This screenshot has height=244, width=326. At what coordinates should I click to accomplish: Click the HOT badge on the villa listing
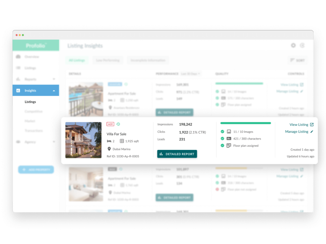pyautogui.click(x=110, y=124)
